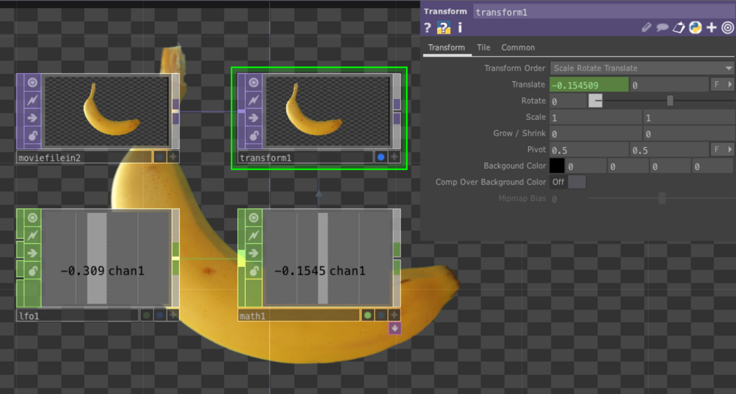Select the Transform parameter tab

(x=446, y=48)
